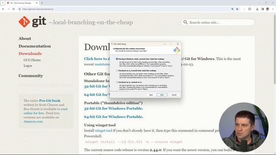Click the search magnifier icon on site
The width and height of the screenshot is (276, 155).
pos(185,22)
